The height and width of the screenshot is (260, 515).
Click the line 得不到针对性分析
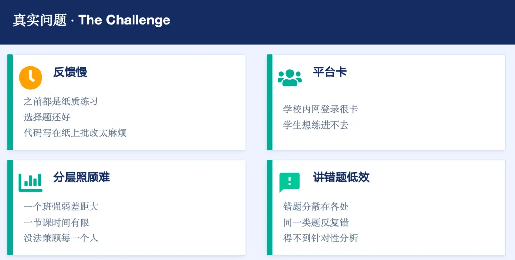click(320, 238)
